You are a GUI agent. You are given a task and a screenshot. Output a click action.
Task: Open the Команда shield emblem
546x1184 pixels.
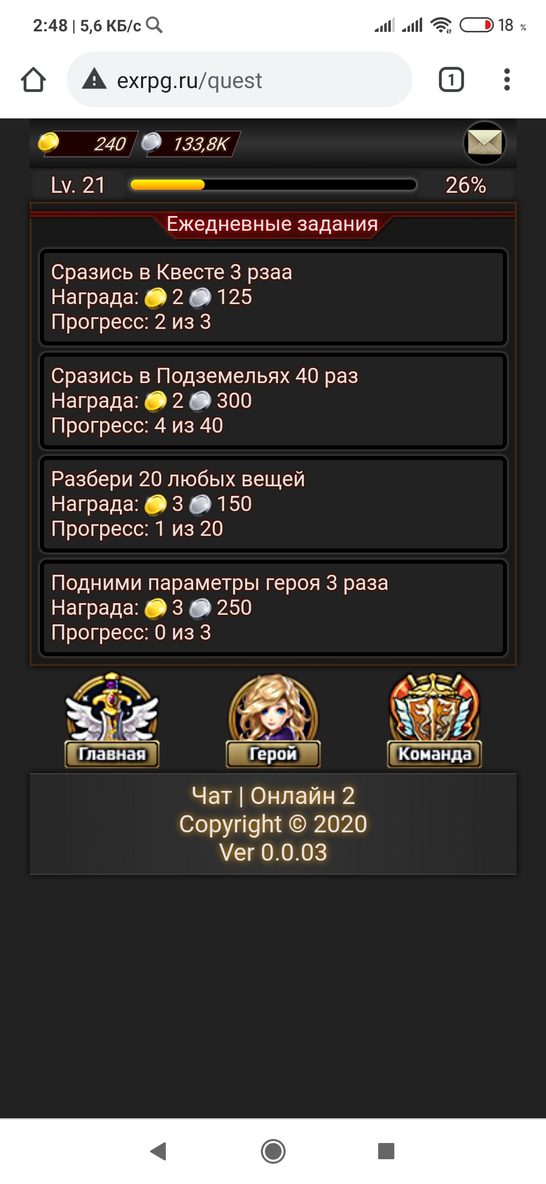tap(434, 720)
